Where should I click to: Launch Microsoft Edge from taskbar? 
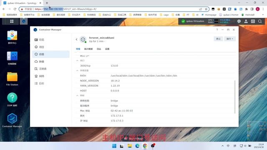tap(137, 146)
